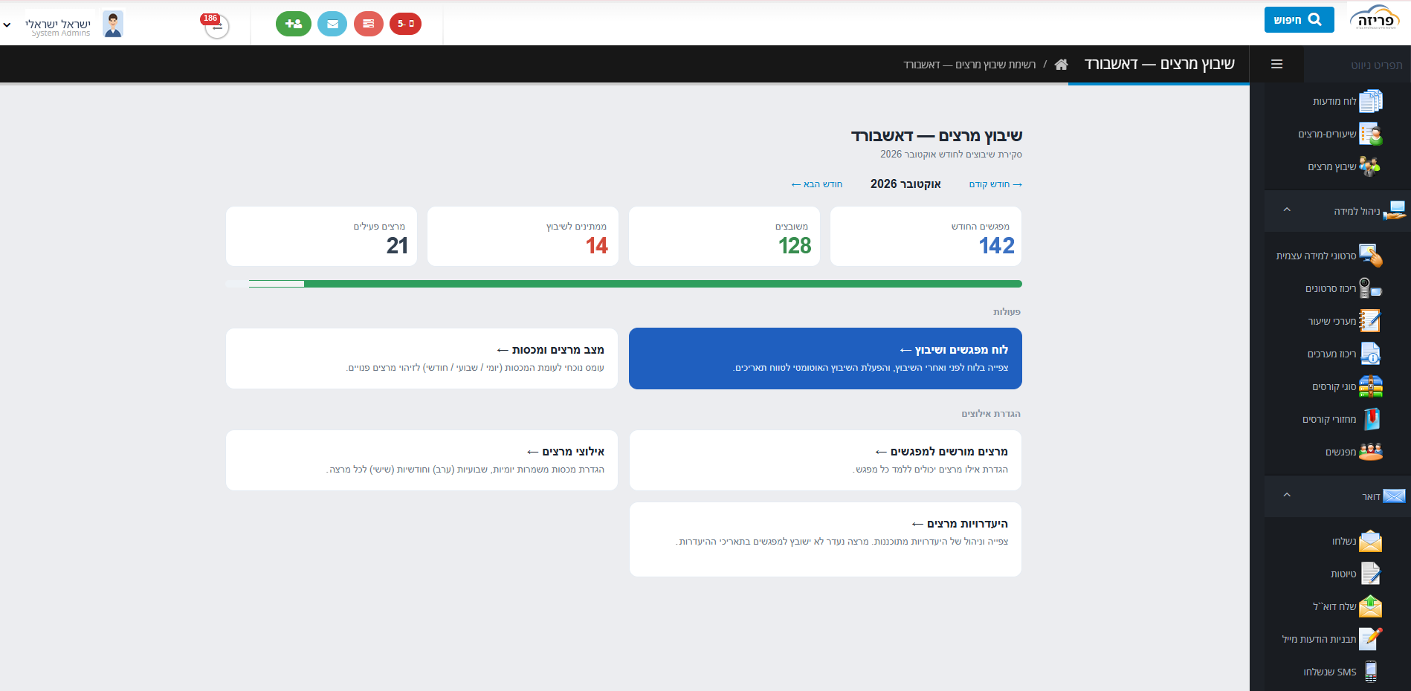The height and width of the screenshot is (691, 1411).
Task: Open שיבוץ מרצים sidebar icon
Action: coord(1369,166)
